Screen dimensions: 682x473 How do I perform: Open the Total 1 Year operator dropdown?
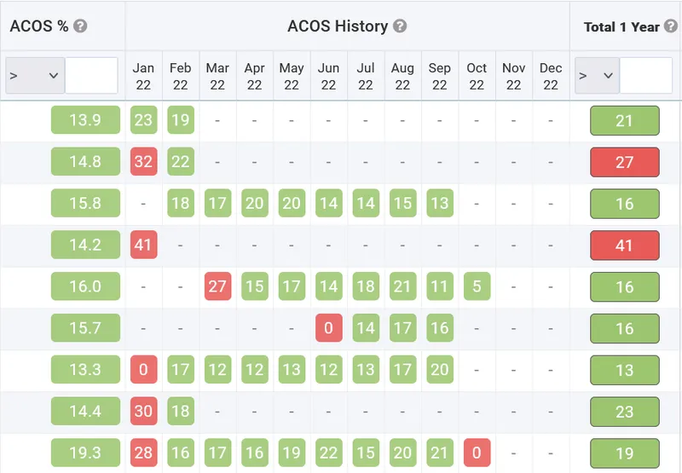pyautogui.click(x=597, y=76)
